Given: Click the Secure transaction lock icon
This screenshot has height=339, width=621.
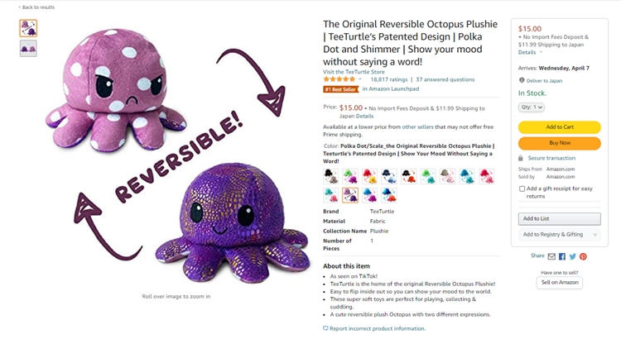Looking at the screenshot, I should [x=521, y=158].
